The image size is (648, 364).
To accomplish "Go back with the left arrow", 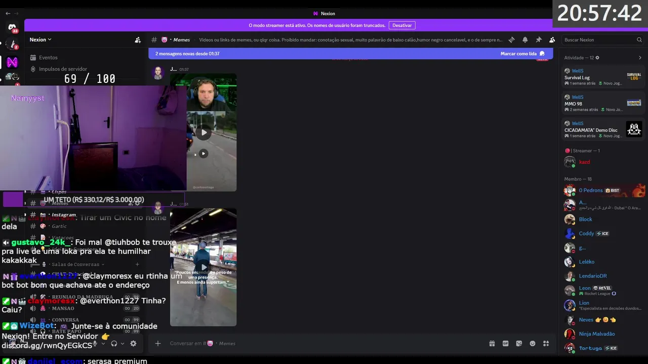I will 8,14.
